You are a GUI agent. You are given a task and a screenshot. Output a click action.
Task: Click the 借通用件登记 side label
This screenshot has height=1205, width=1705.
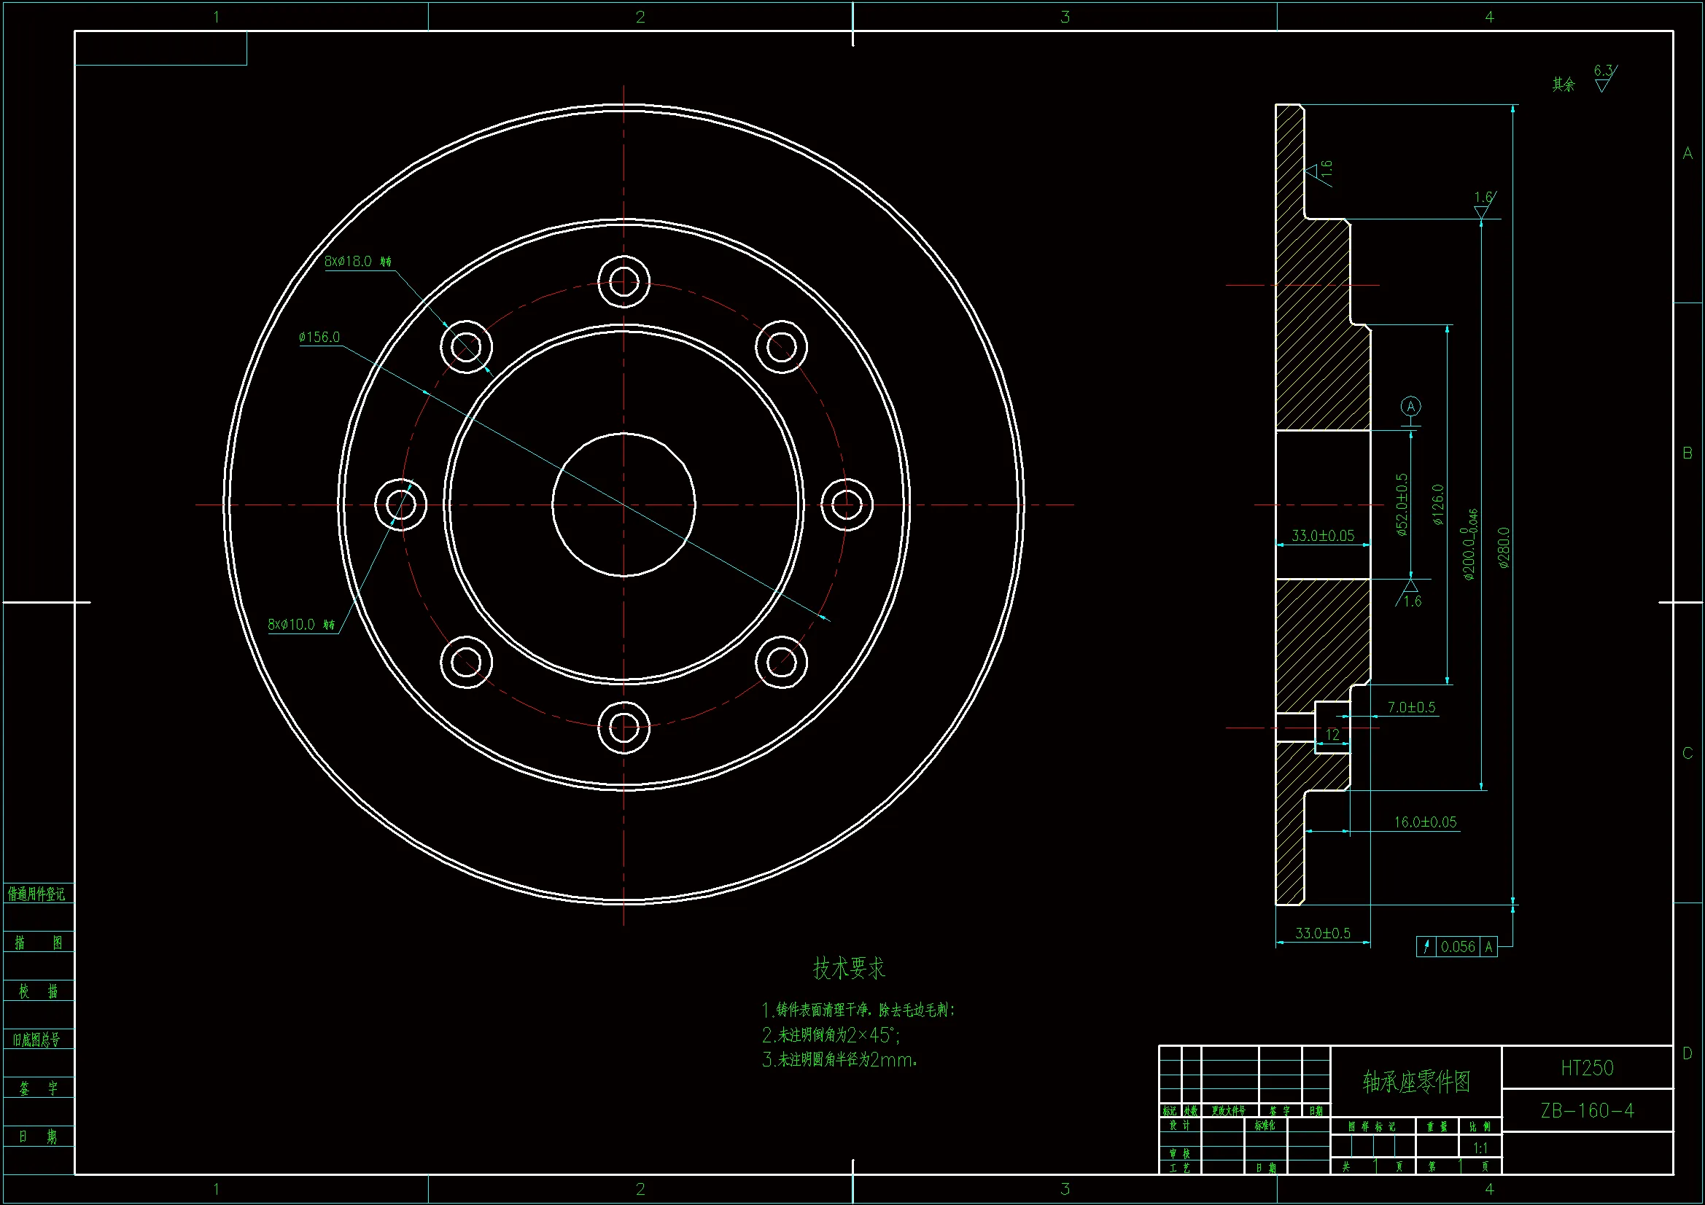coord(36,894)
